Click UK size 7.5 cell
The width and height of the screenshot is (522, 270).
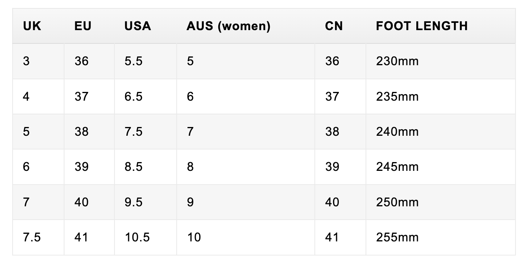coord(32,237)
